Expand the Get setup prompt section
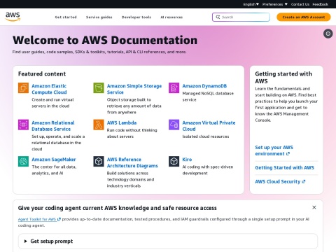The image size is (336, 252). click(168, 241)
